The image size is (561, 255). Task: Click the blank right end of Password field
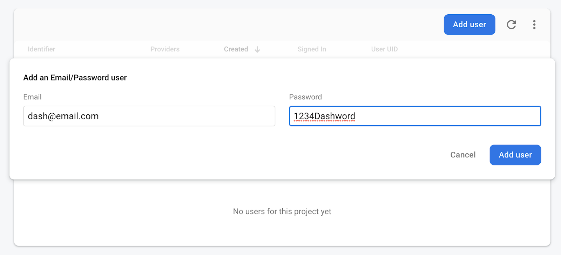[x=508, y=116]
